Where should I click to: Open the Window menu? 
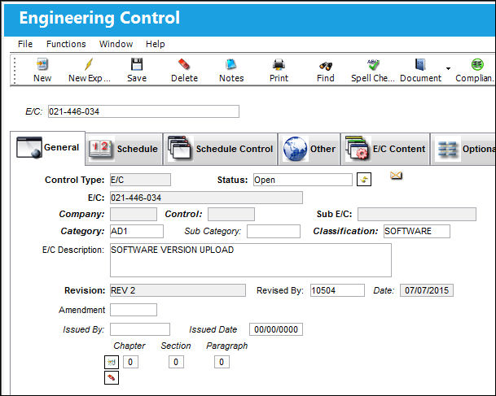coord(116,44)
